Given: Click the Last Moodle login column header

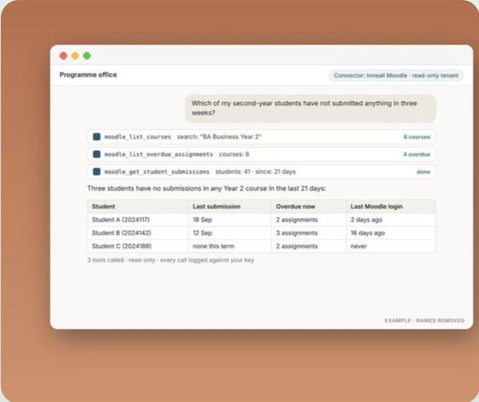Looking at the screenshot, I should [x=391, y=207].
